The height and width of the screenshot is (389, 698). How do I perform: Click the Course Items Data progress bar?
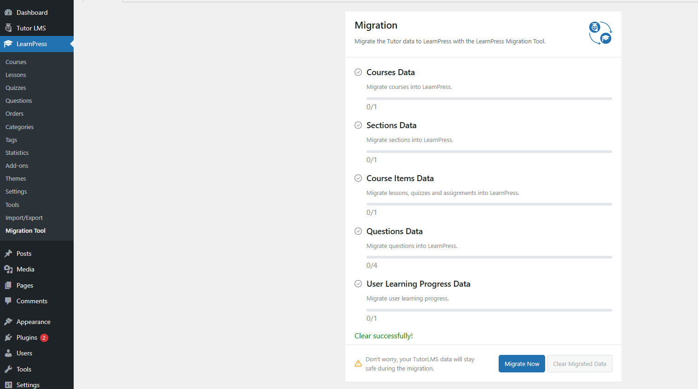point(489,204)
